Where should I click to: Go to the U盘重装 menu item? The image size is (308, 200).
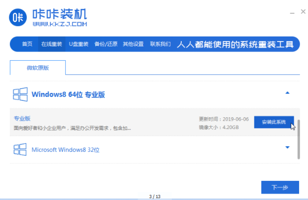point(78,44)
